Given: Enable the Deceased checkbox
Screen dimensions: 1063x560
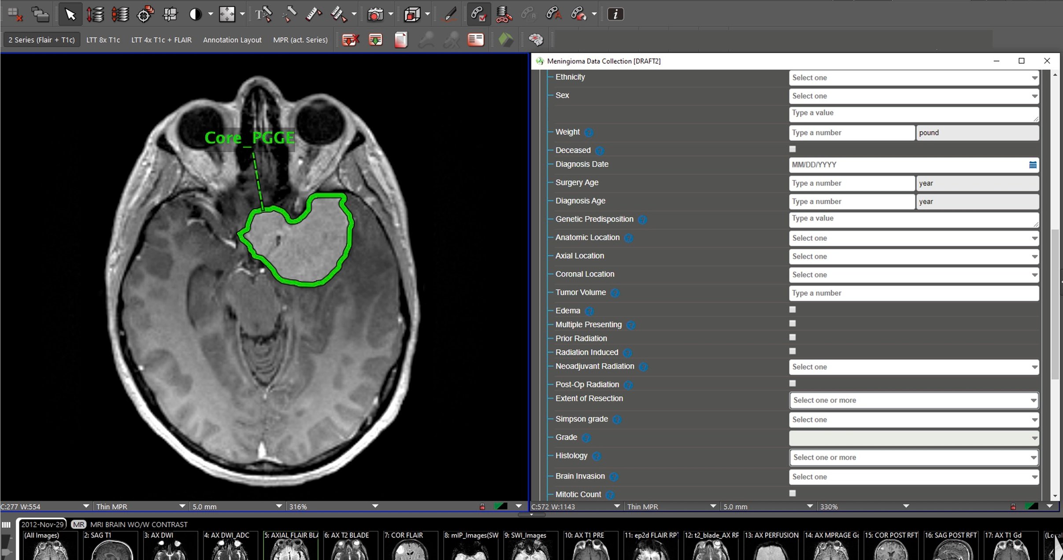Looking at the screenshot, I should [x=792, y=149].
